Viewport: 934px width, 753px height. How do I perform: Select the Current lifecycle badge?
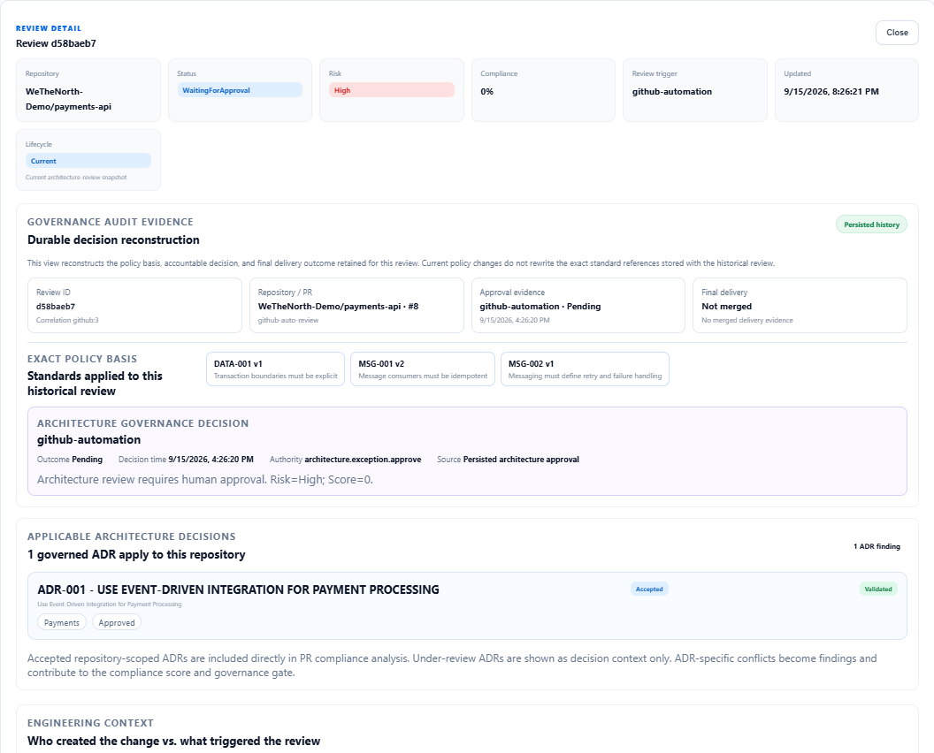[x=88, y=161]
